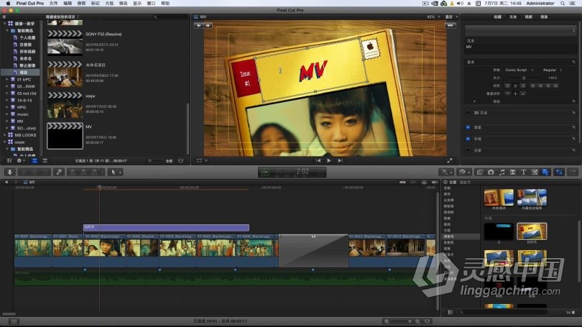
Task: Select the gray gap clip in timeline
Action: point(313,251)
